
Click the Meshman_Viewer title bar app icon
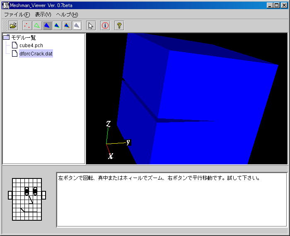click(5, 5)
